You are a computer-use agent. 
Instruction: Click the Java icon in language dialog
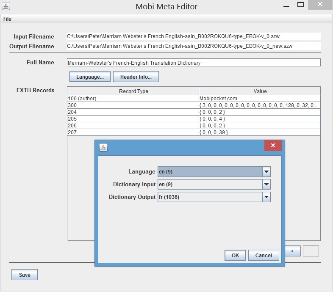[x=103, y=147]
